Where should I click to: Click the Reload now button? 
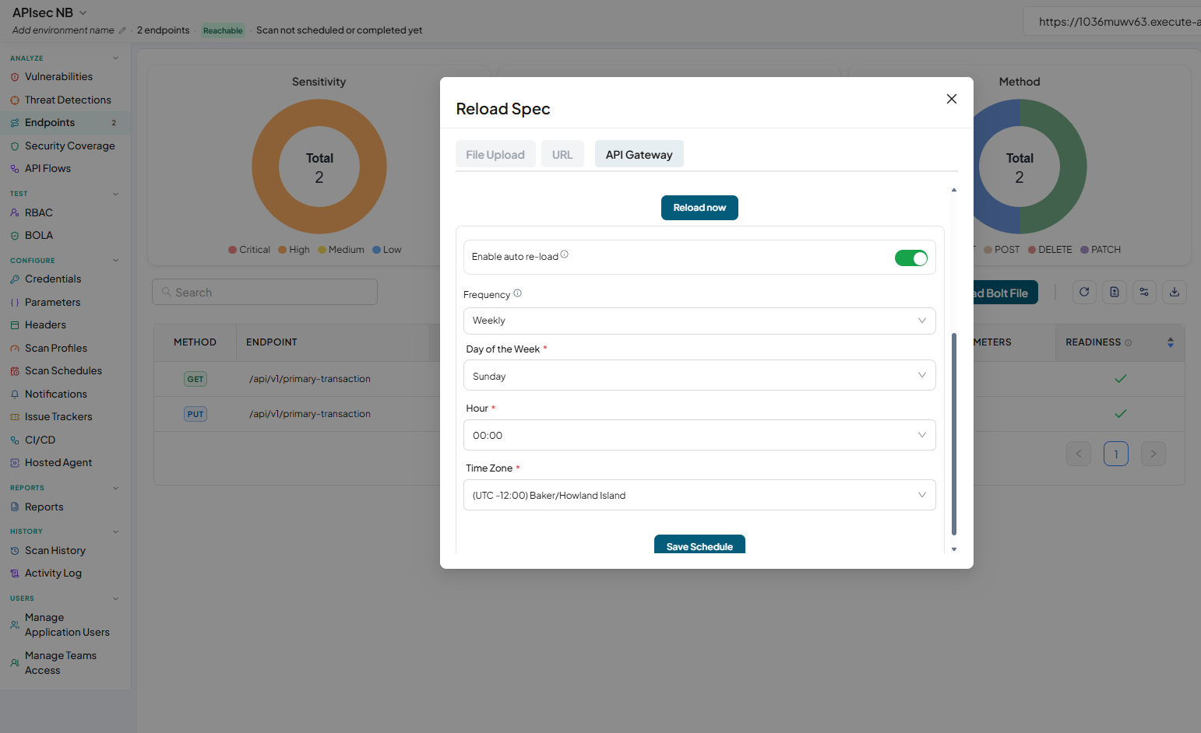699,208
